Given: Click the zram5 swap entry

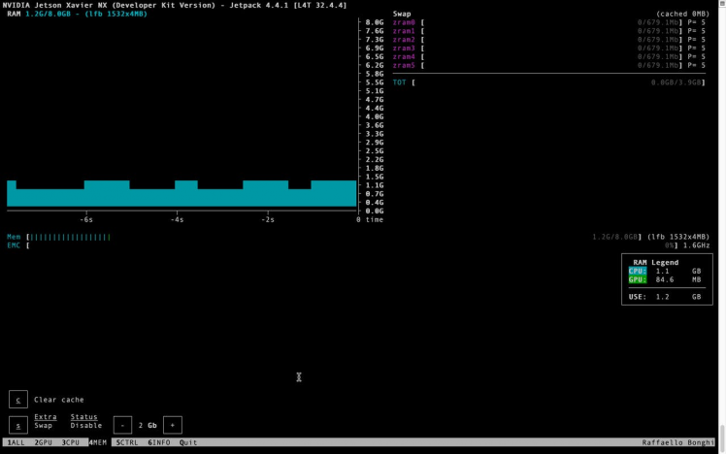Looking at the screenshot, I should point(404,65).
